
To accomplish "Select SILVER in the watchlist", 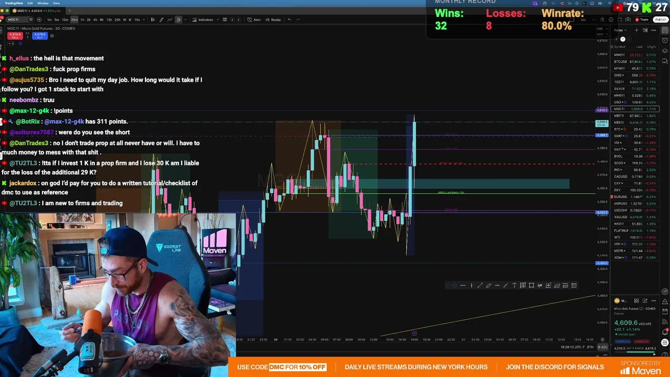I will point(635,88).
